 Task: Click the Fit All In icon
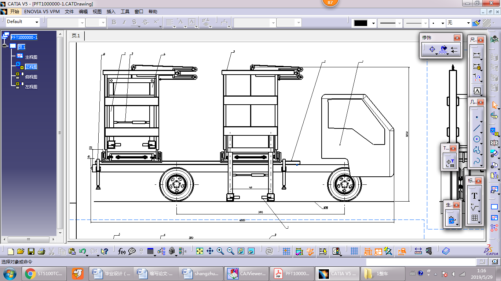pos(200,251)
